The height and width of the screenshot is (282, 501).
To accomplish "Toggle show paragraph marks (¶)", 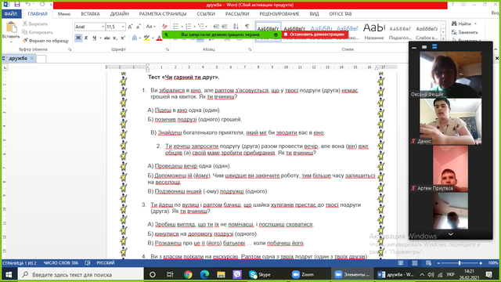I will [247, 27].
